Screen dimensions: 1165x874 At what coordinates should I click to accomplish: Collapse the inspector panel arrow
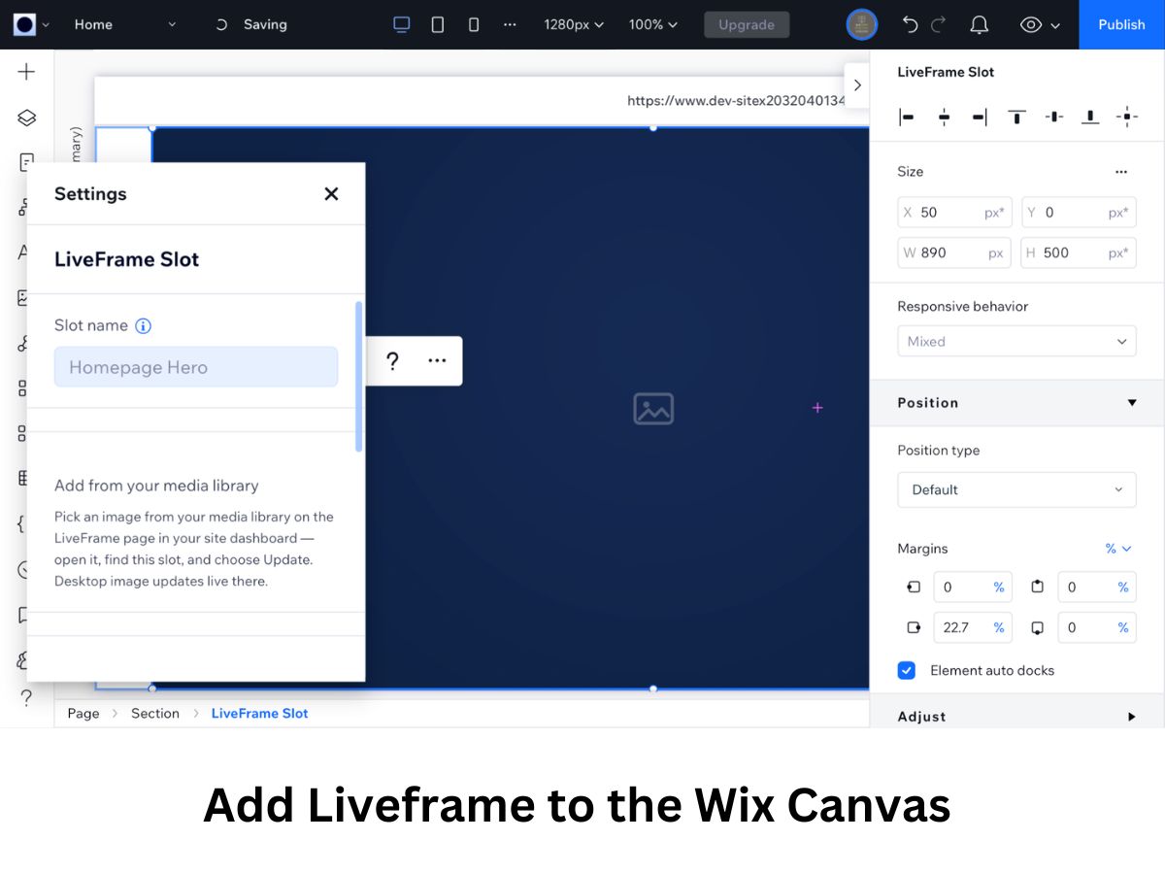point(856,85)
